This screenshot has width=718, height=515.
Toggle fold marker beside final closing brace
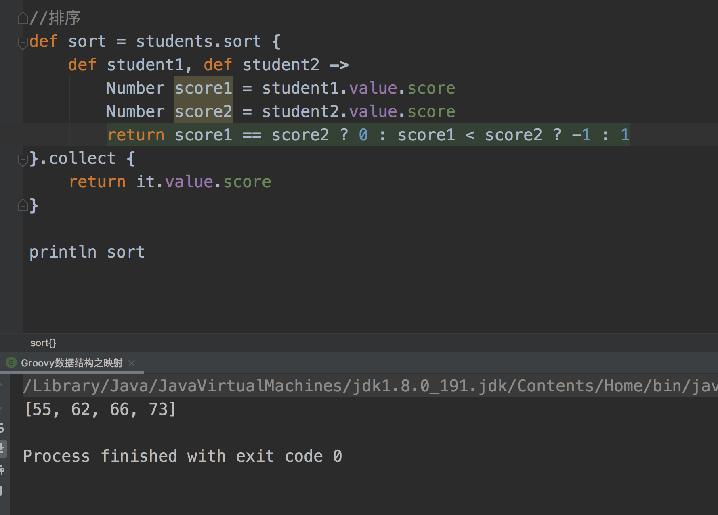pos(23,205)
